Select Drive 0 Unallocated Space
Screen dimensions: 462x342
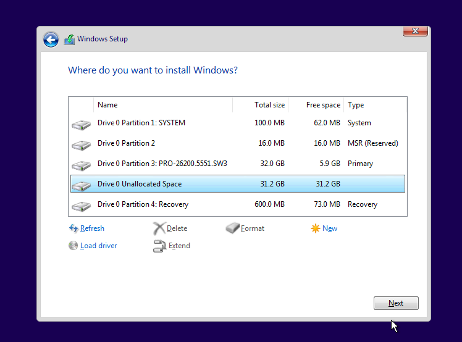[238, 184]
